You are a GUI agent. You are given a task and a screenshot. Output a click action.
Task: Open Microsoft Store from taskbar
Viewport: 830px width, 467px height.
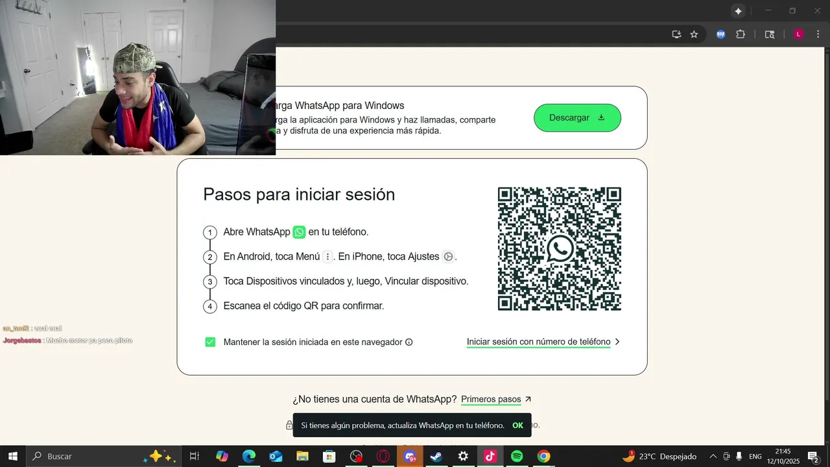[329, 457]
